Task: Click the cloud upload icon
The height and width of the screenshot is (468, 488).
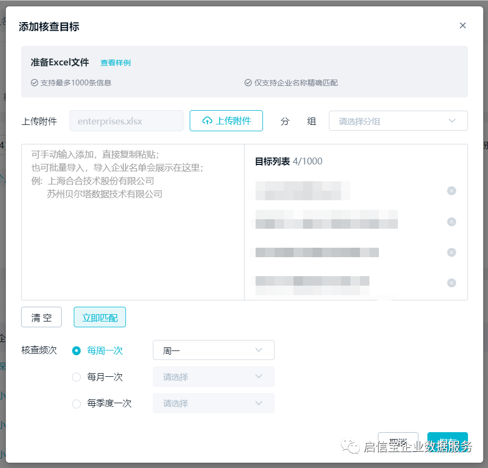Action: (207, 121)
